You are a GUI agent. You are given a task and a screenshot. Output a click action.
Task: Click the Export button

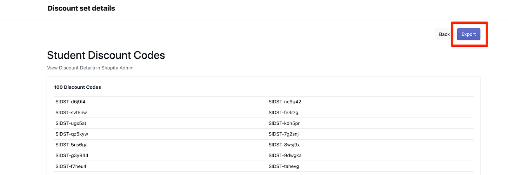pos(468,34)
